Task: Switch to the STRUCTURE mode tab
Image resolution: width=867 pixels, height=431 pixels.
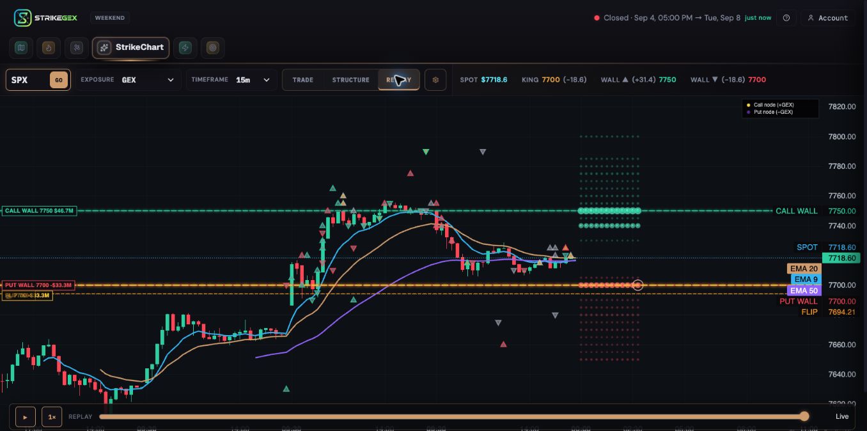Action: coord(350,80)
